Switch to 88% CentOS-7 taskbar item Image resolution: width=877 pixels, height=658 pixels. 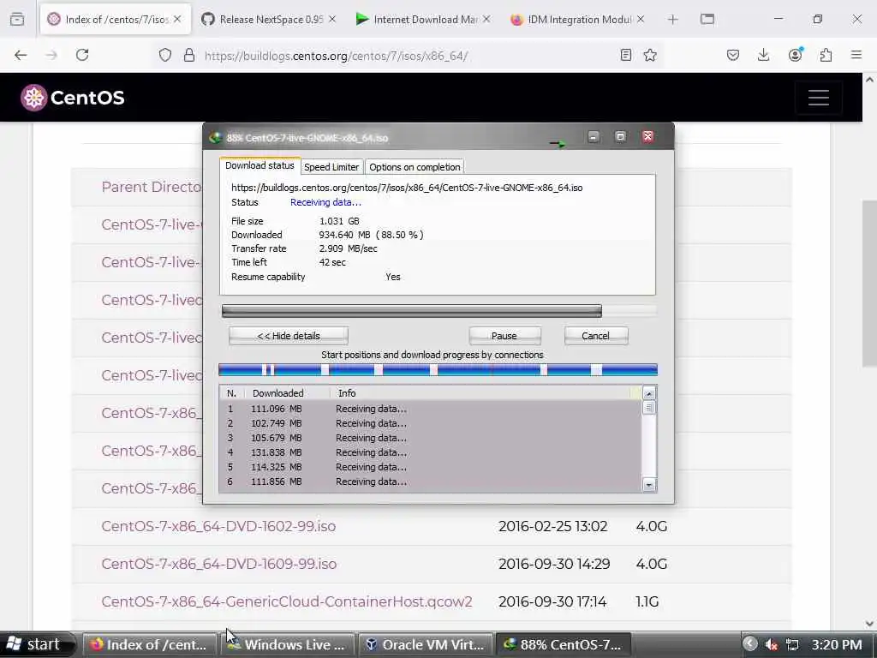pyautogui.click(x=564, y=644)
